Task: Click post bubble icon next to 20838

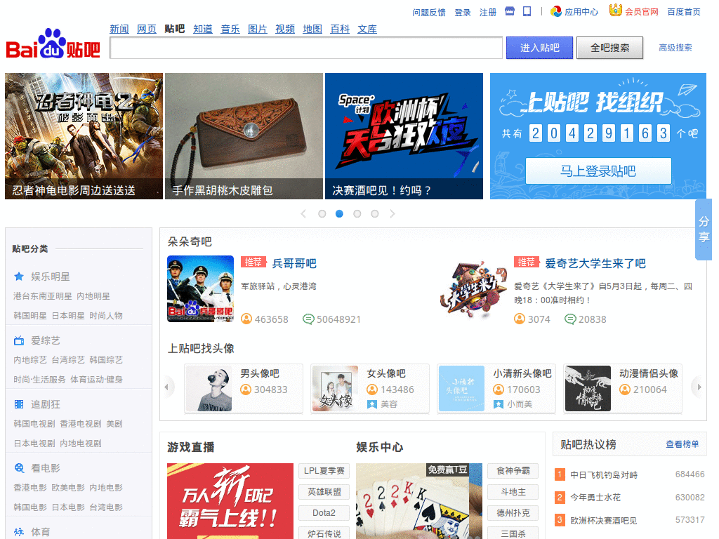Action: click(570, 319)
